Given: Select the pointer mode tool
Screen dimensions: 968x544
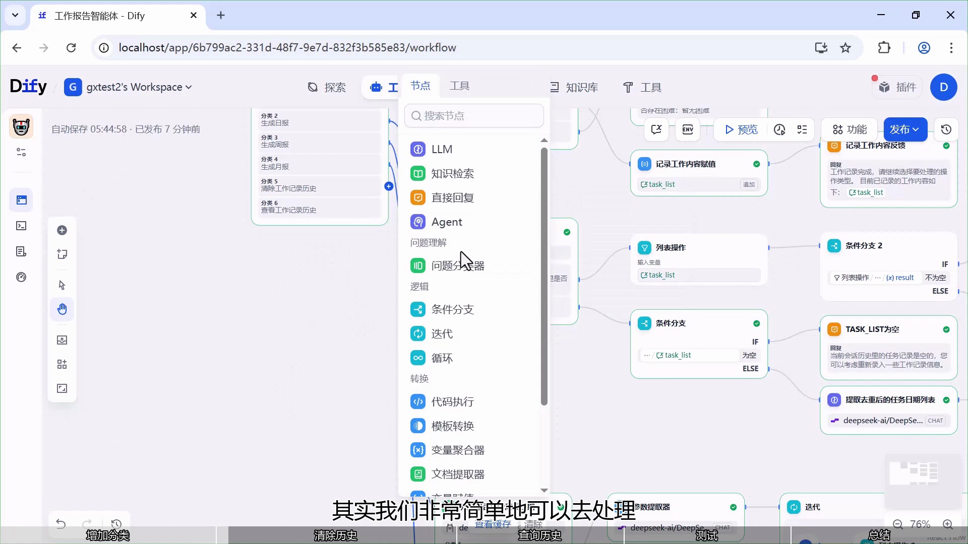Looking at the screenshot, I should tap(62, 286).
